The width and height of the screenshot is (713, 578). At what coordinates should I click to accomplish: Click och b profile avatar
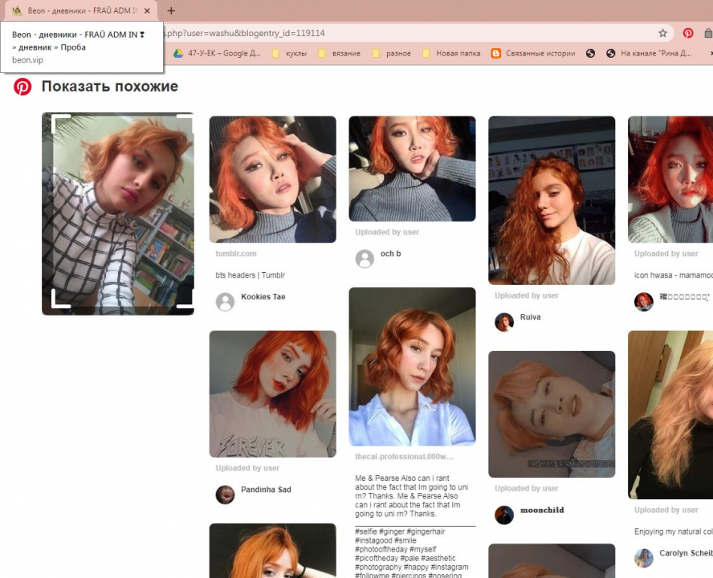pyautogui.click(x=365, y=258)
